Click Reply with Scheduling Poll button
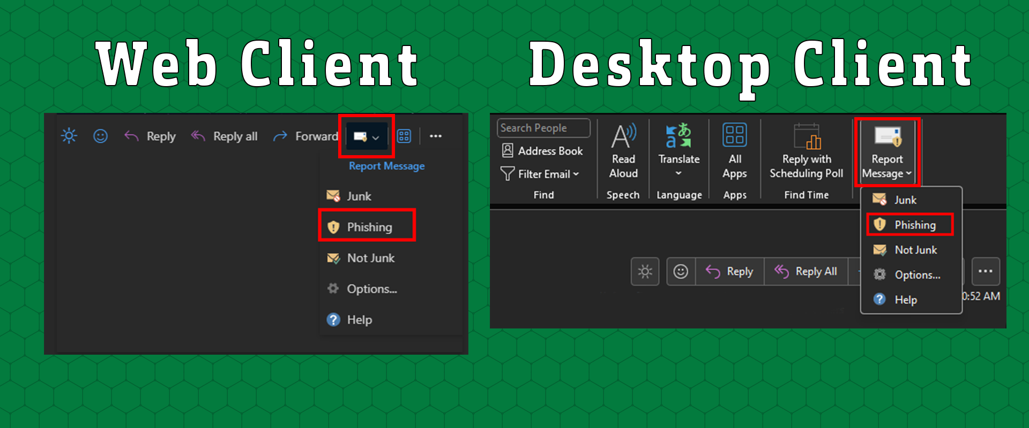Screen dimensions: 1029x428 (807, 151)
